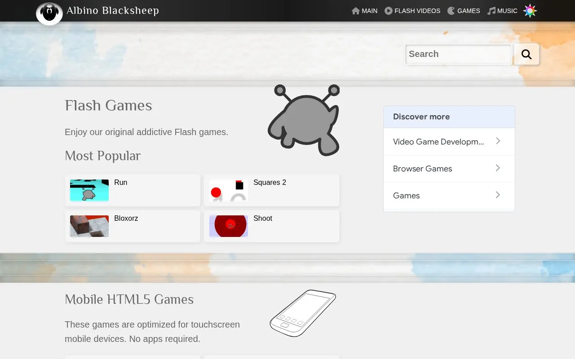This screenshot has height=359, width=575.
Task: Click the Pac-Man icon beside GAMES
Action: pyautogui.click(x=451, y=11)
